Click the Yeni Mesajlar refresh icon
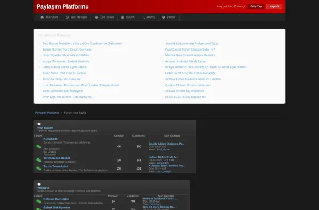The image size is (319, 210). (67, 18)
